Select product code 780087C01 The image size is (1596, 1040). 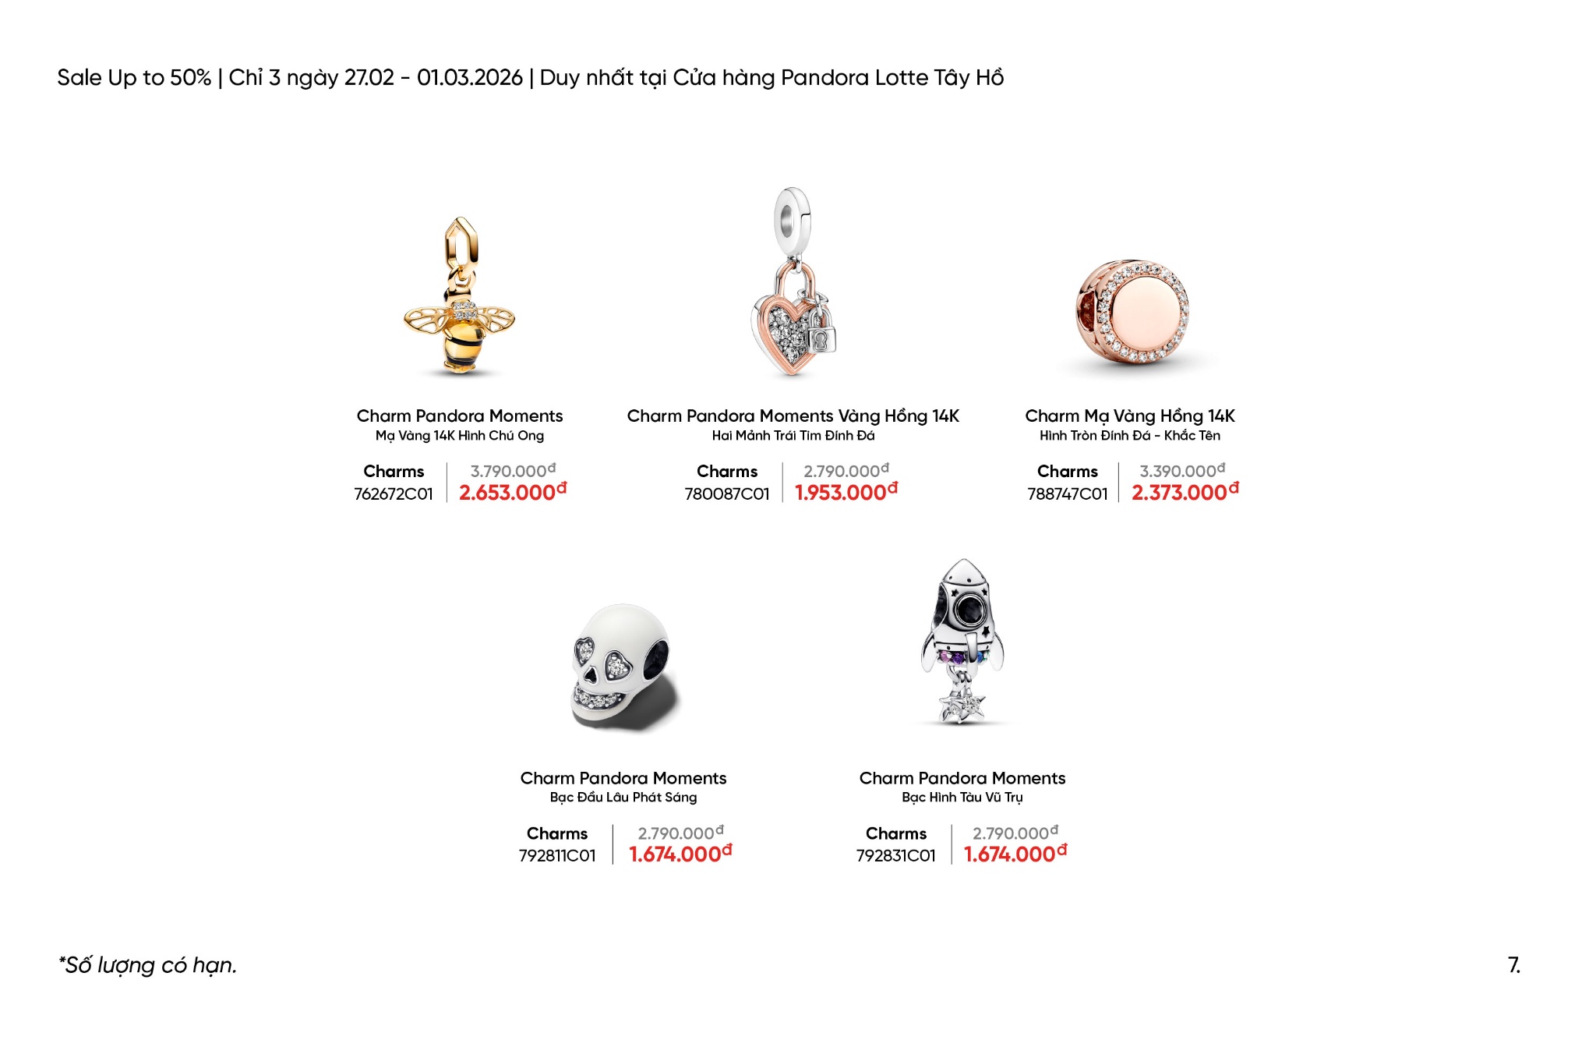pyautogui.click(x=727, y=494)
